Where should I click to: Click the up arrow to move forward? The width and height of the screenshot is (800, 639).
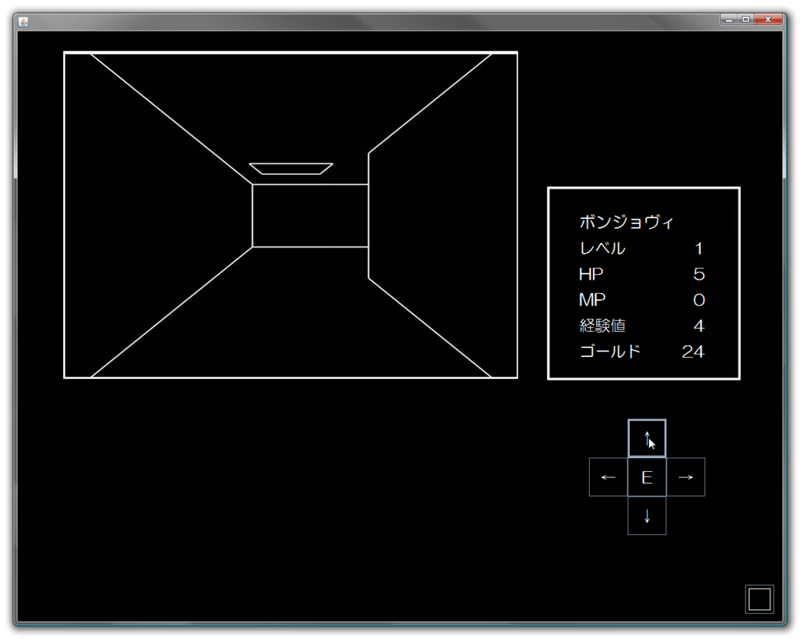pos(647,438)
